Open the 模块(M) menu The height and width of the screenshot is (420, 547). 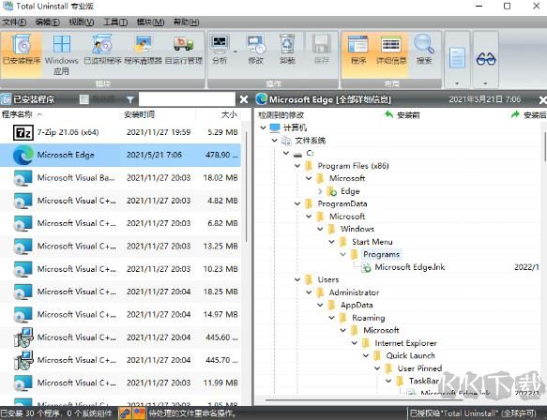point(150,22)
